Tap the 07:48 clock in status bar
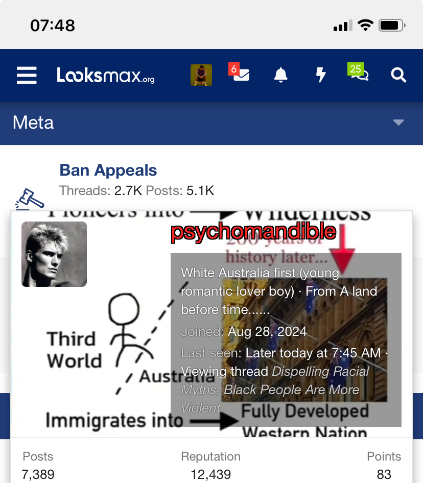The image size is (423, 483). 53,25
